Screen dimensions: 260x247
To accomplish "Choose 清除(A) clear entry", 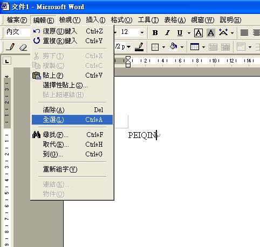I will coord(72,110).
